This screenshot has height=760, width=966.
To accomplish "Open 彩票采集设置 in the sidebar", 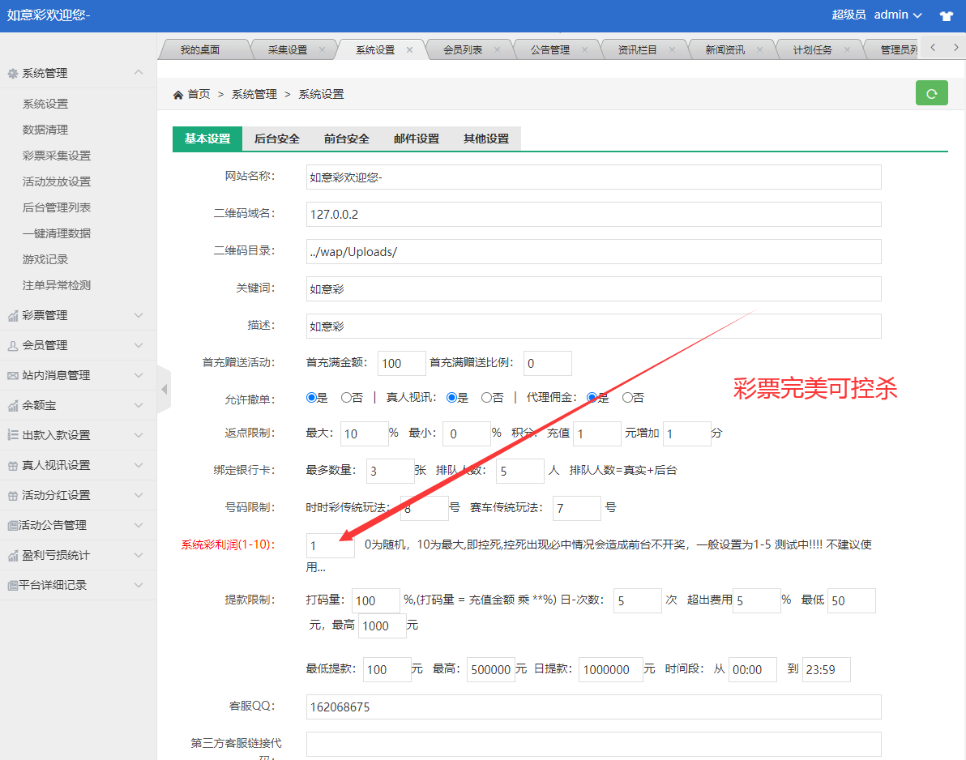I will [x=57, y=156].
